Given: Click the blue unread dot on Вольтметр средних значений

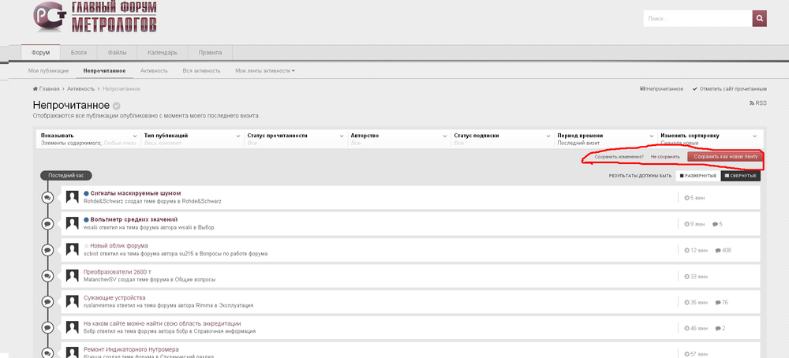Looking at the screenshot, I should click(x=86, y=219).
